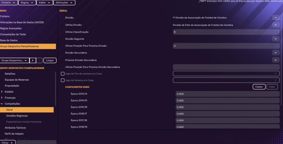Open Perfil de Adepto
The width and height of the screenshot is (283, 144).
(14, 134)
